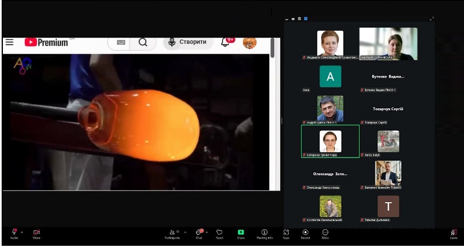Select Бутенко Вадим's participant tile
Screen dimensions: 464x246
[x=388, y=76]
